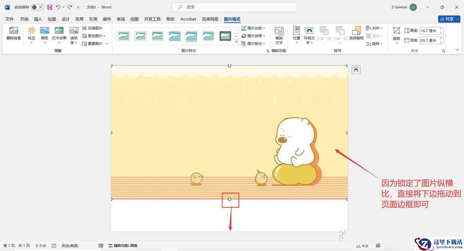The image size is (464, 251).
Task: Open the 对齐 align menu
Action: pos(374,28)
